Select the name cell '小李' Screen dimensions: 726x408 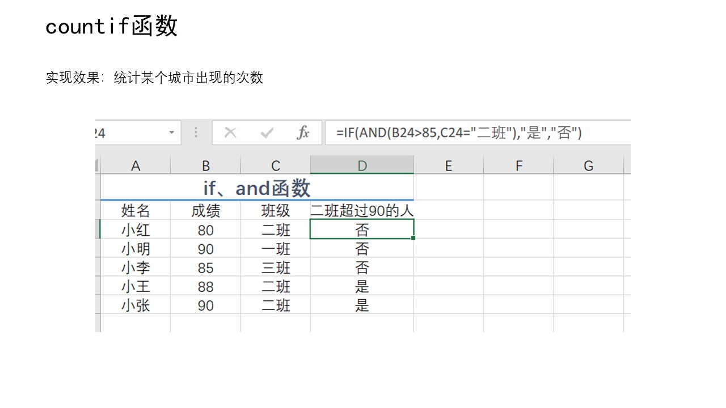tap(136, 267)
